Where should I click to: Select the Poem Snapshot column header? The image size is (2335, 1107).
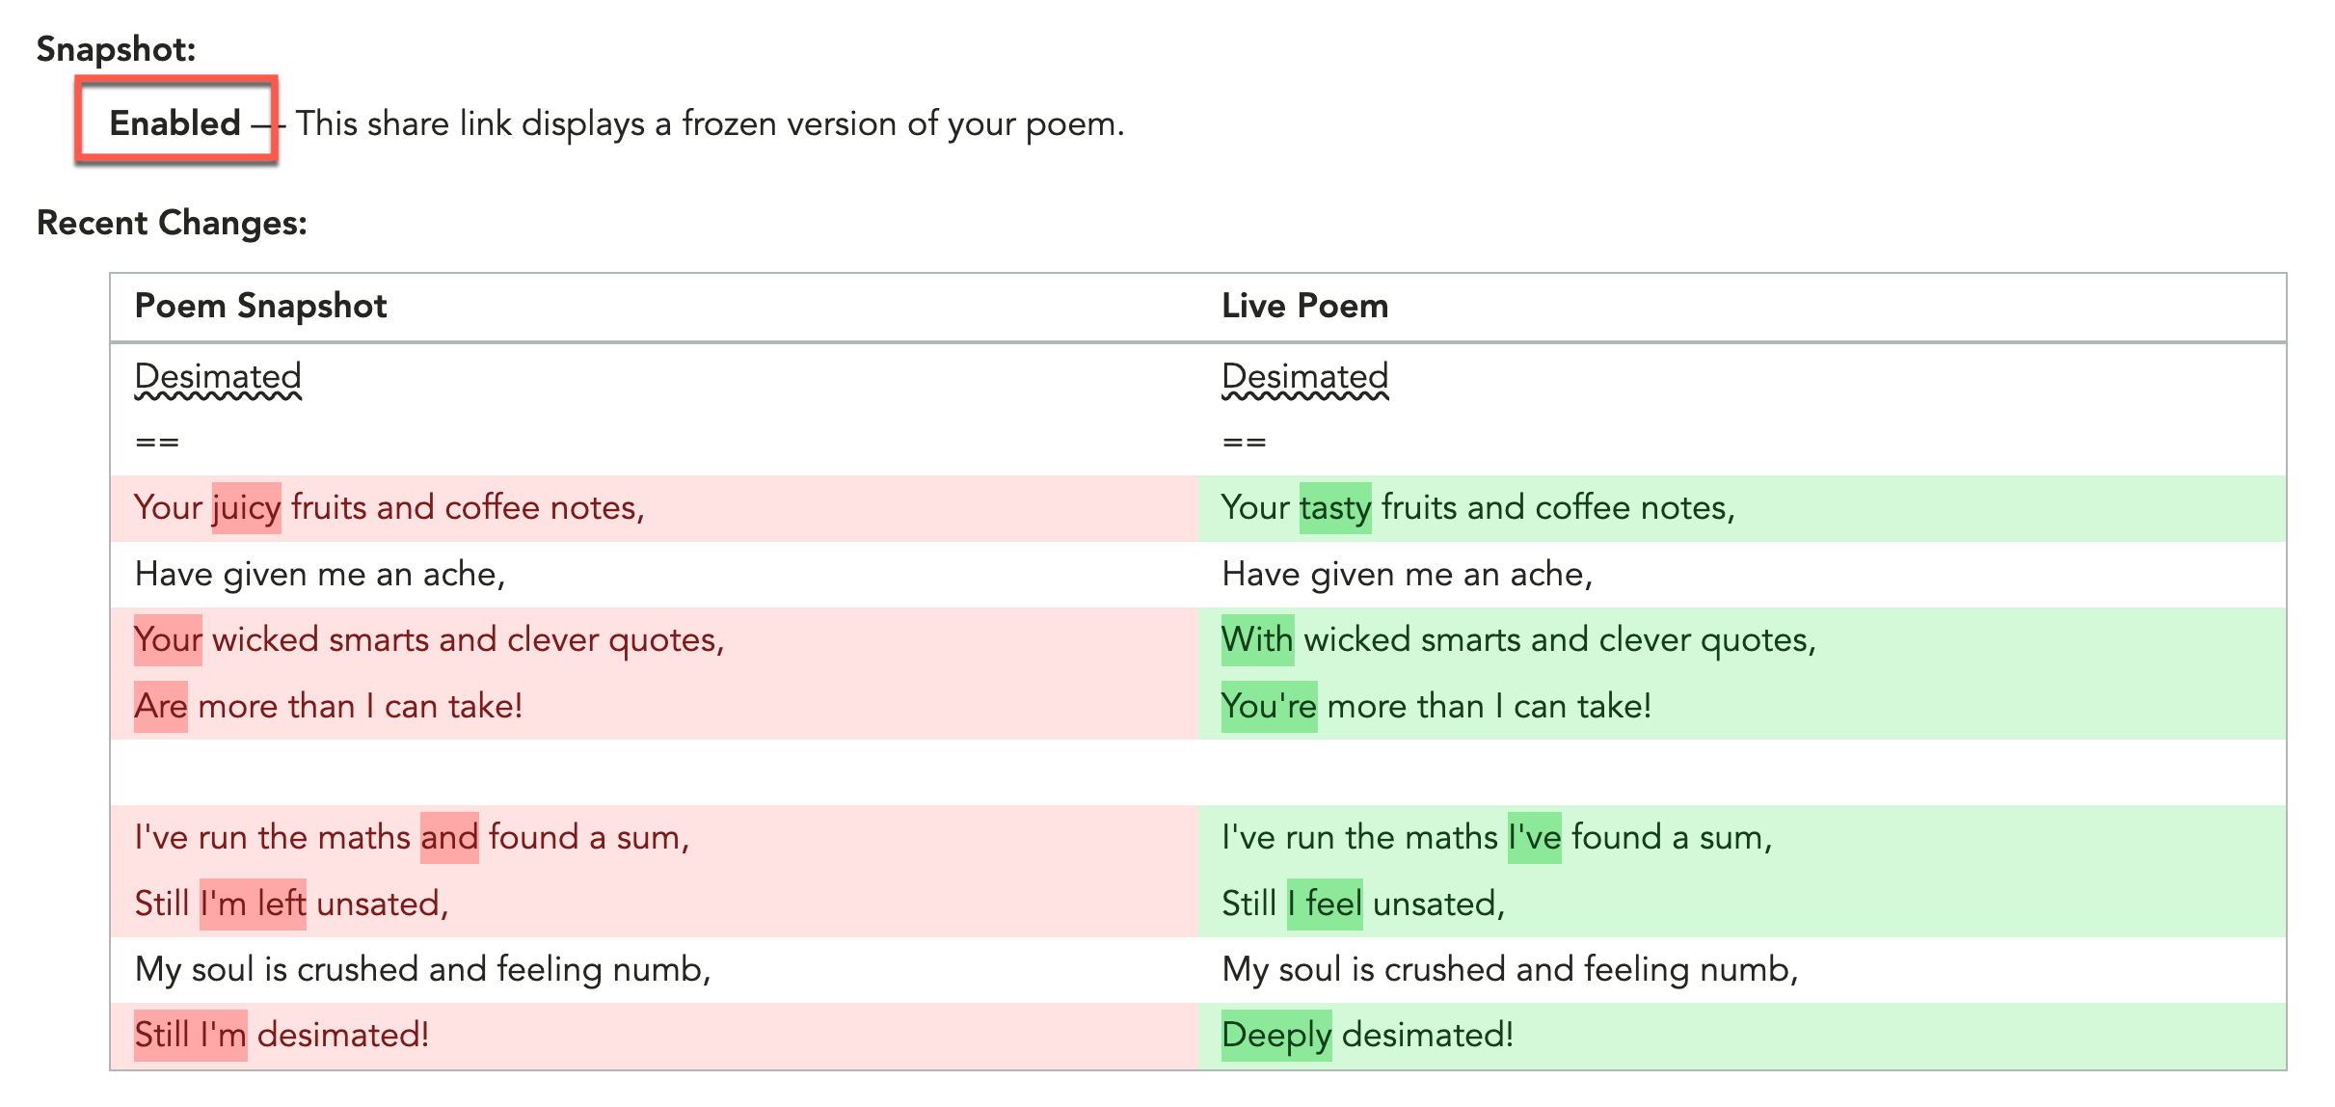pyautogui.click(x=261, y=306)
